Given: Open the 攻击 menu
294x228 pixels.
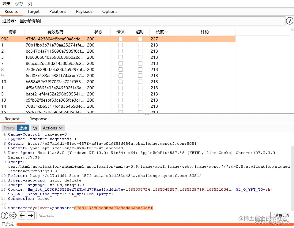Looking at the screenshot, I should 6,4.
